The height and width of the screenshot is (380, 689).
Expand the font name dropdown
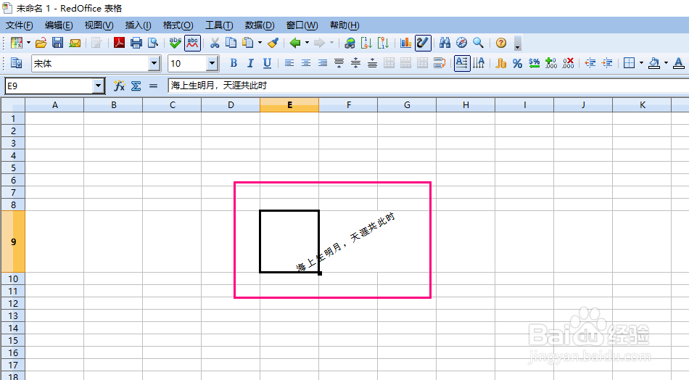[154, 64]
